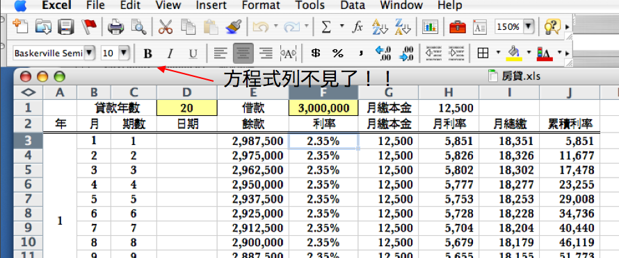
Task: Undo the last action
Action: 261,26
